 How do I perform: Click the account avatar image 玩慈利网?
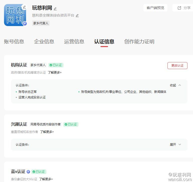[15, 15]
